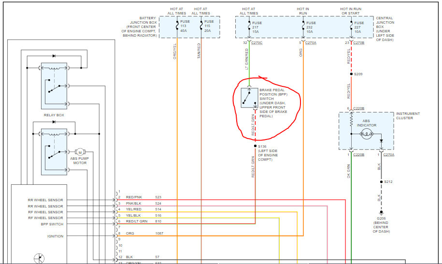This screenshot has height=264, width=442.
Task: Click the ABS PUMP MOTOR label
Action: pos(80,161)
